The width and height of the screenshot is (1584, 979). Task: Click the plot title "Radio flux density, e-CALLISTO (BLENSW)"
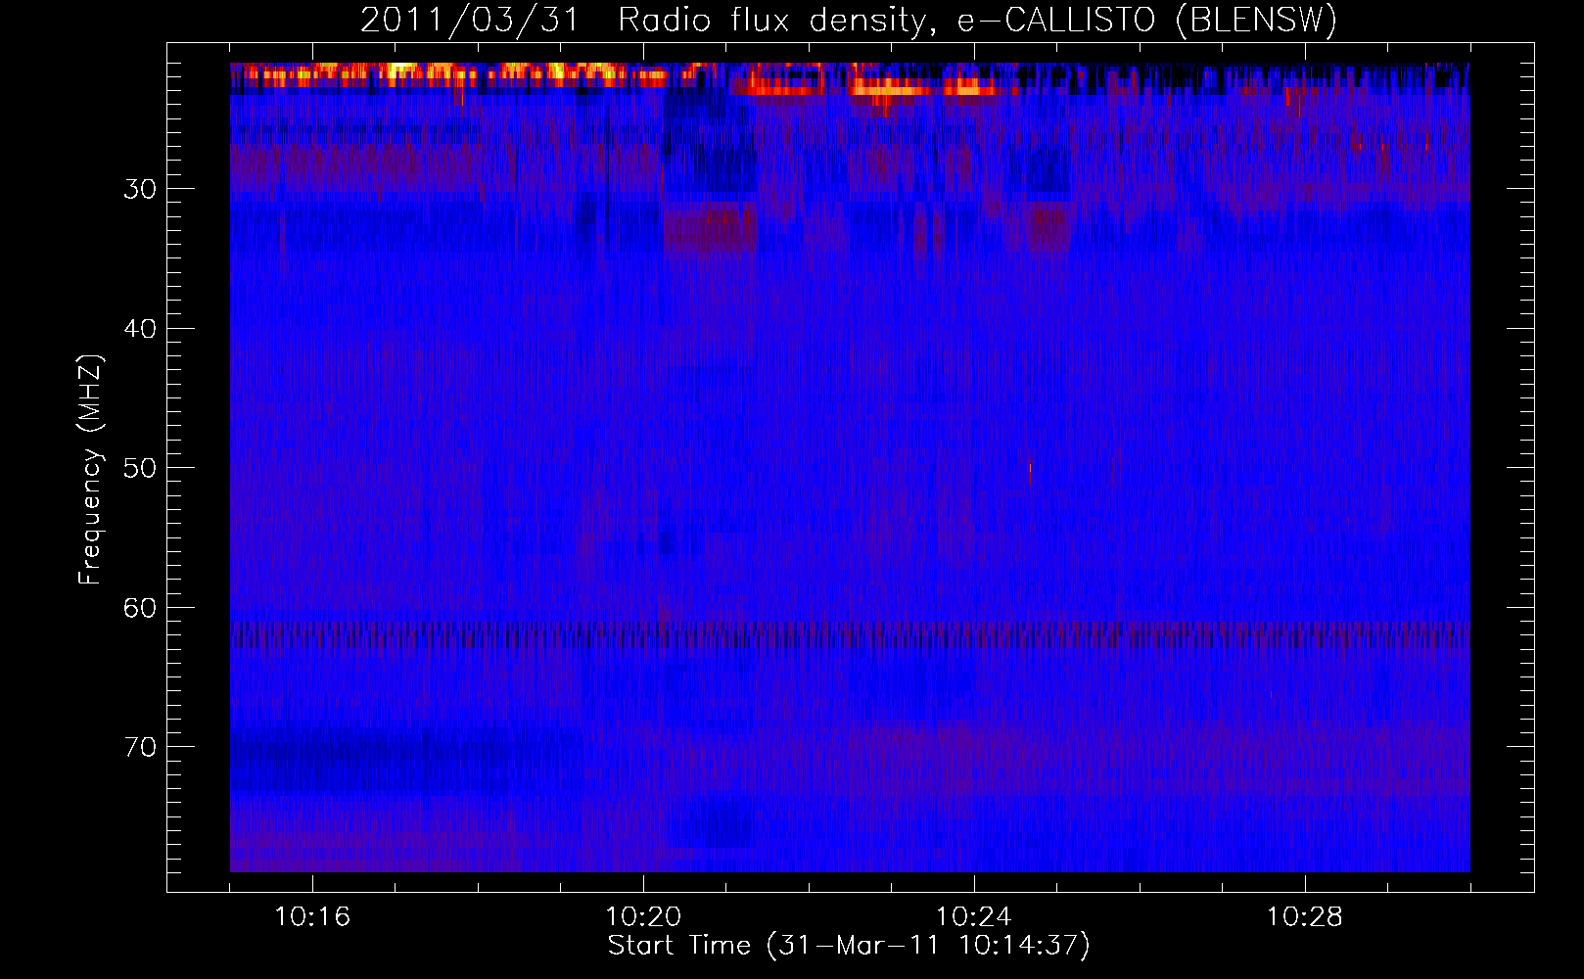coord(977,21)
